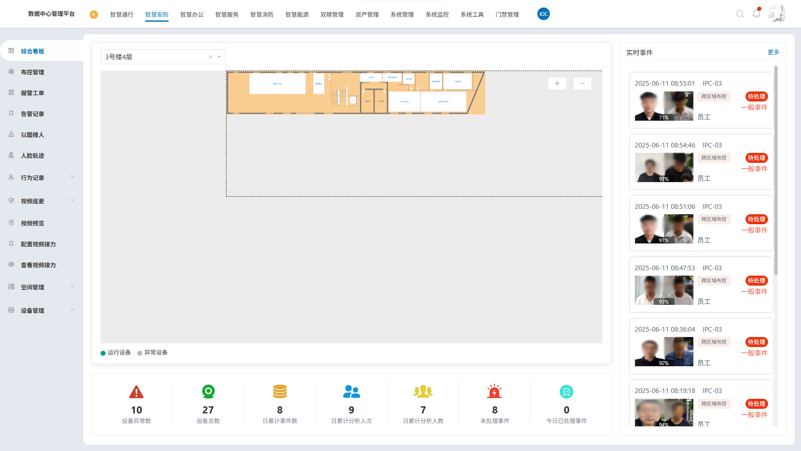The width and height of the screenshot is (801, 451).
Task: Click 待处理 badge on 08:55:01 event
Action: 756,96
